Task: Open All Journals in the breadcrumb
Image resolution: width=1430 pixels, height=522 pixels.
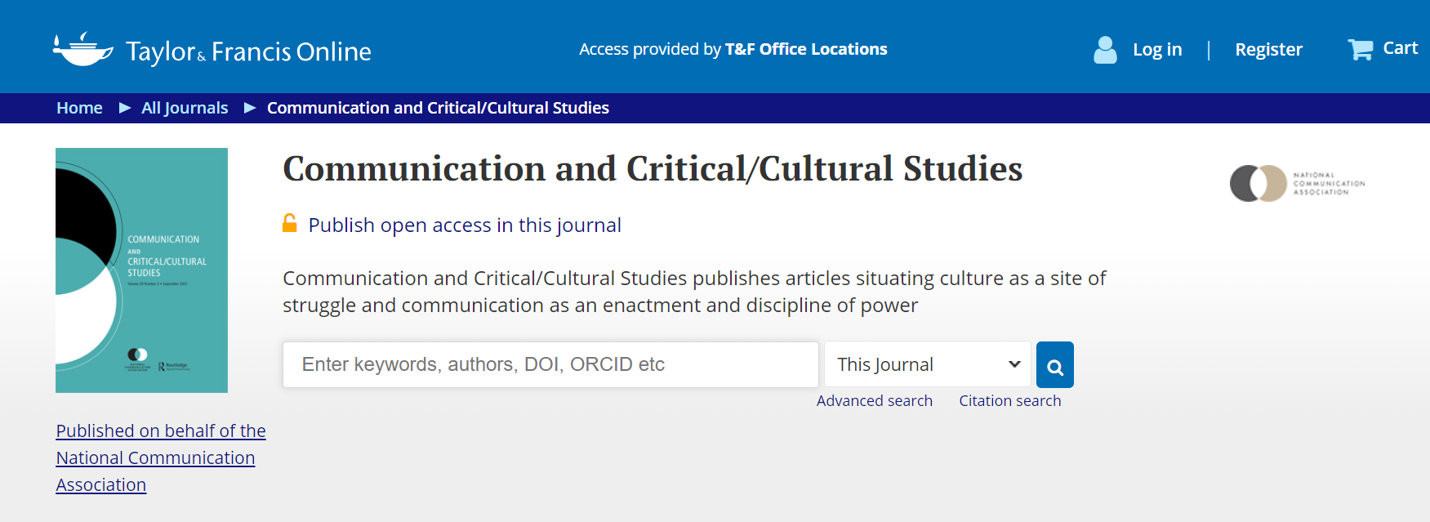Action: 185,108
